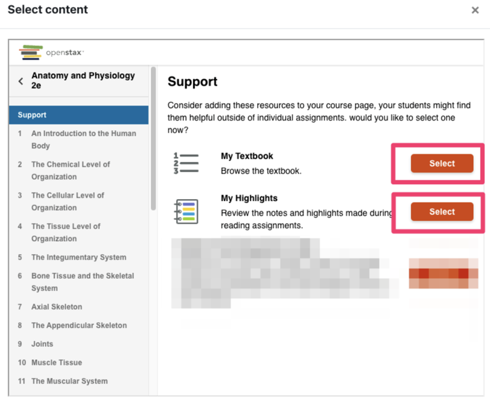
Task: Select chapter 10 Muscle Tissue
Action: pyautogui.click(x=56, y=362)
